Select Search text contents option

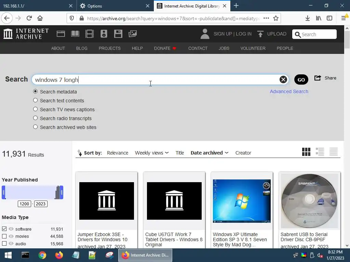click(35, 100)
